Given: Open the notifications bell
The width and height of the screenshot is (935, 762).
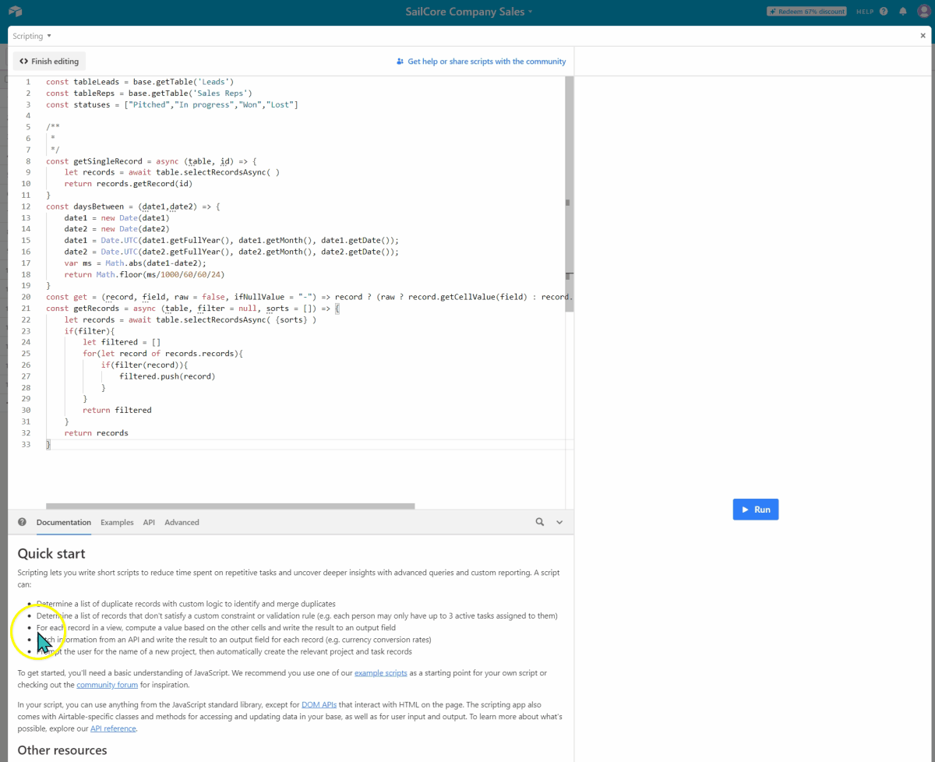Looking at the screenshot, I should pos(903,12).
